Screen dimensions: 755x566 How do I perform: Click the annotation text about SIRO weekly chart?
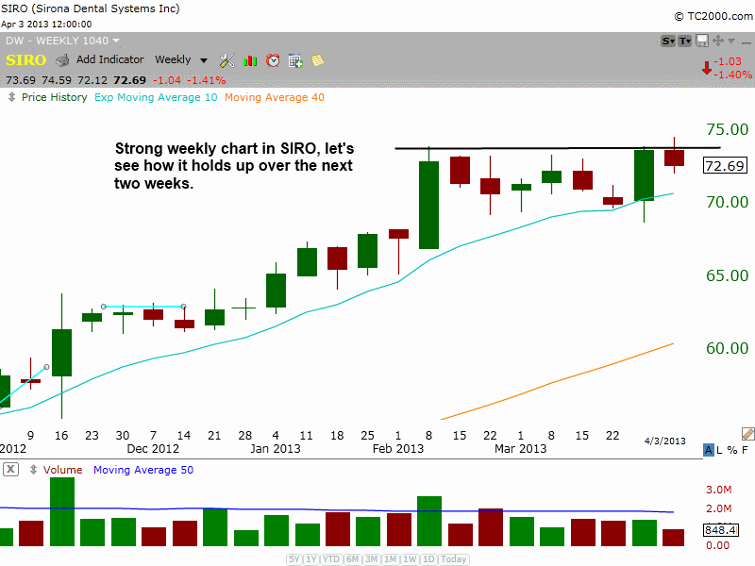click(x=234, y=166)
